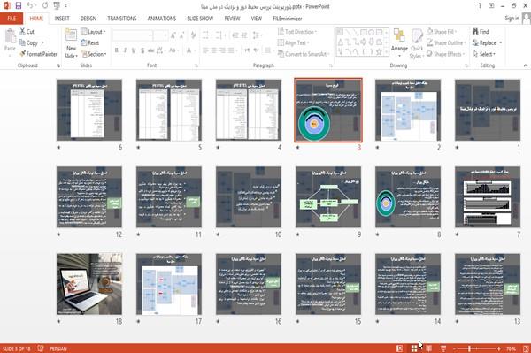531x353 pixels.
Task: Select slide 1 title thumbnail
Action: click(488, 110)
